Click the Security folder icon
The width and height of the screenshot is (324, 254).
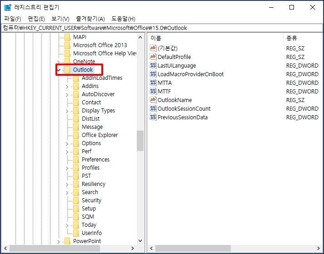tap(76, 200)
